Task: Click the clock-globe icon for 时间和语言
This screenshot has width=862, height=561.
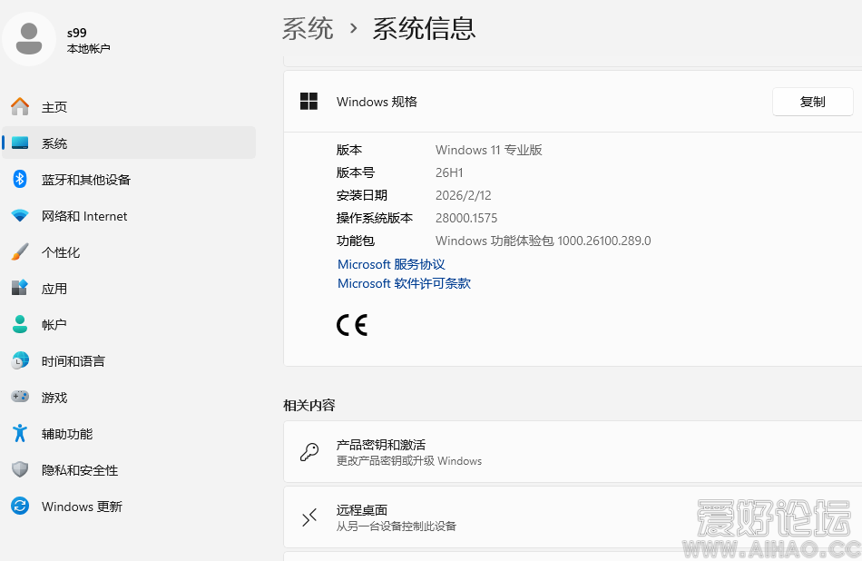Action: pyautogui.click(x=20, y=360)
